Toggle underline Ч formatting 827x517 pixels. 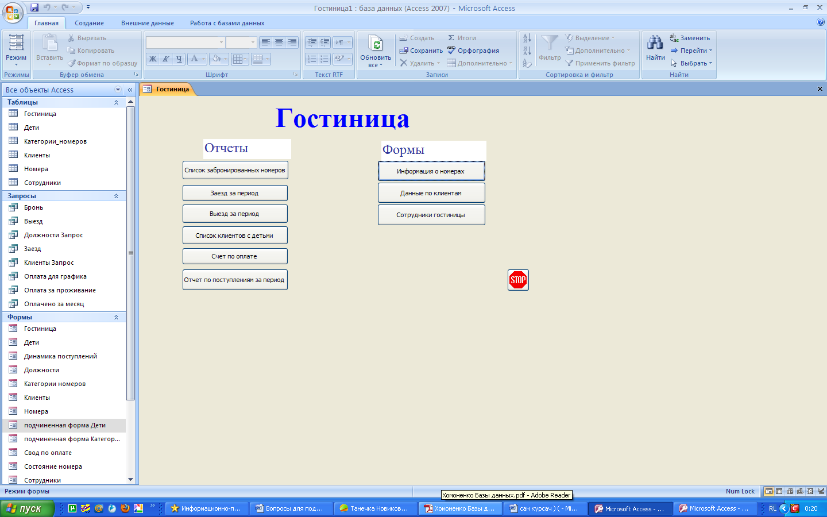(x=179, y=59)
